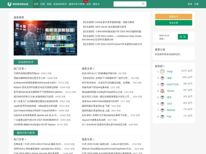Click 登录 link in header
Image resolution: width=206 pixels, height=154 pixels.
[190, 4]
